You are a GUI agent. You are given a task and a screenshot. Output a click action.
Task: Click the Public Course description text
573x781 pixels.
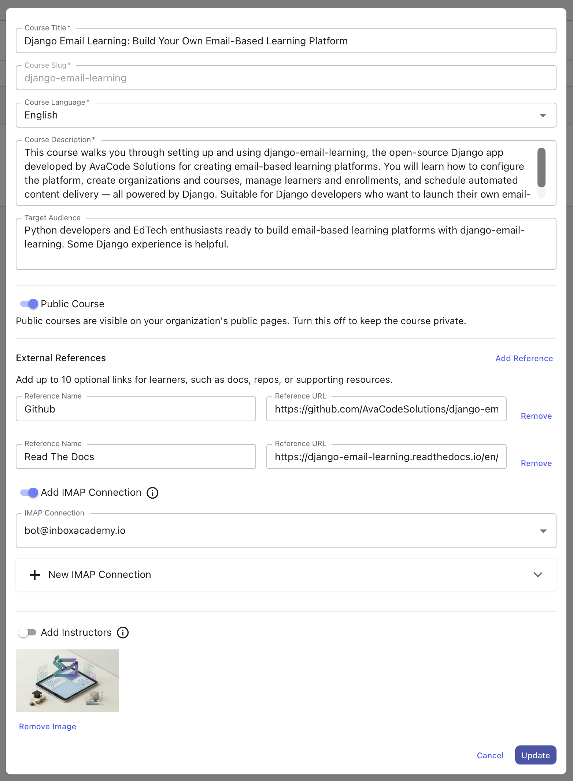[241, 321]
